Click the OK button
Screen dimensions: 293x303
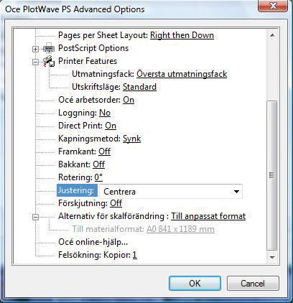(195, 284)
